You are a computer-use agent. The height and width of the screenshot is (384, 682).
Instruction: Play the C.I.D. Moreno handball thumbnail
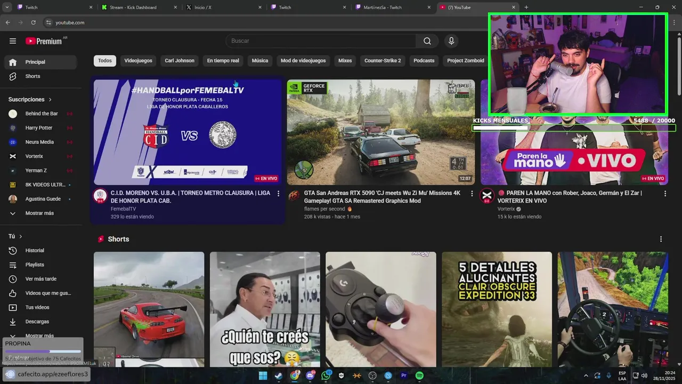(188, 132)
